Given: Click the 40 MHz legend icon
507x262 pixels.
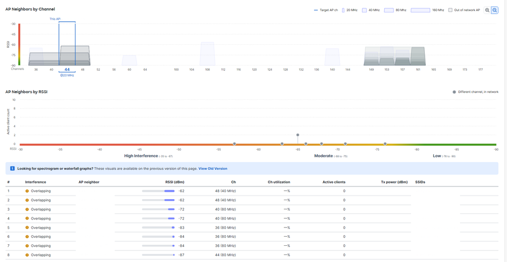Looking at the screenshot, I should click(364, 10).
